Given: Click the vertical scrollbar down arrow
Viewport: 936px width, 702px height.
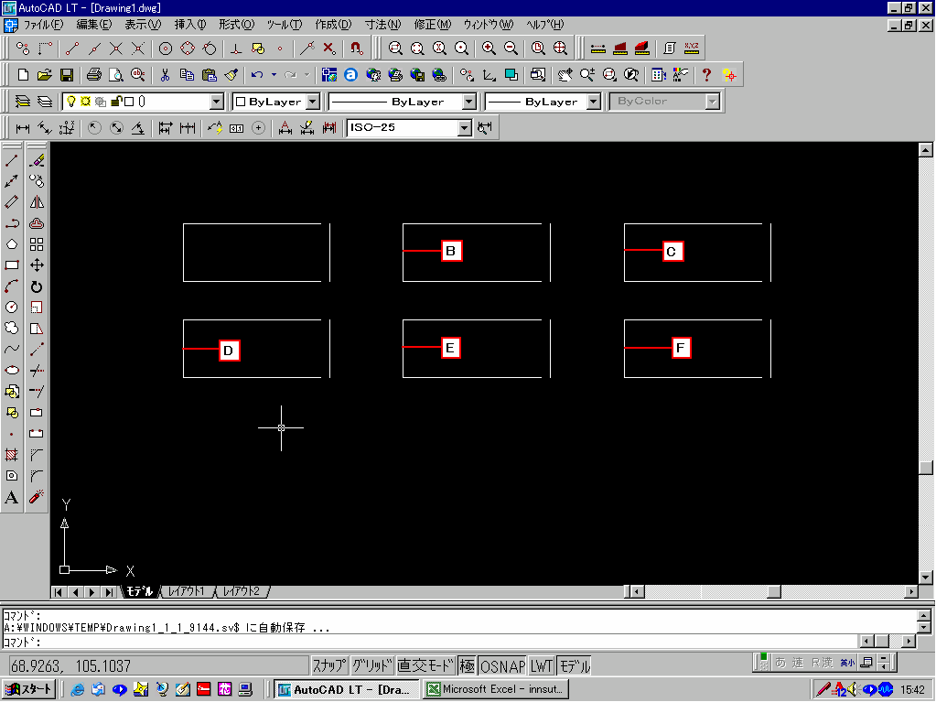Looking at the screenshot, I should 926,578.
